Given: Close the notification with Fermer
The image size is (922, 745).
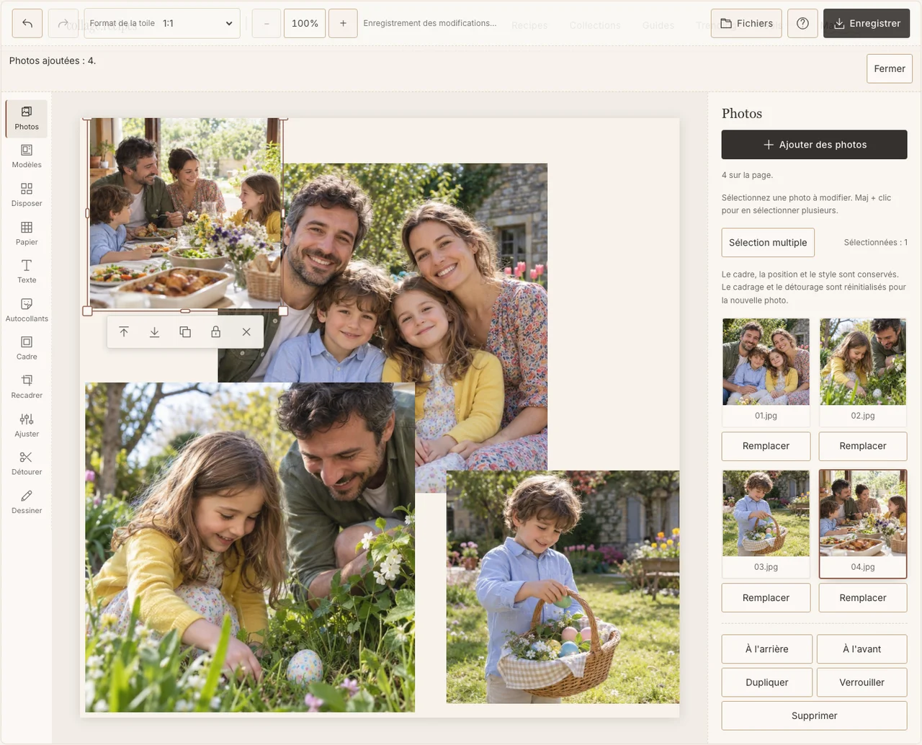Looking at the screenshot, I should tap(890, 69).
